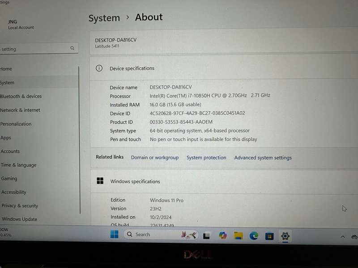Viewport: 358px width, 268px height.
Task: Open Apps settings page
Action: click(x=6, y=138)
